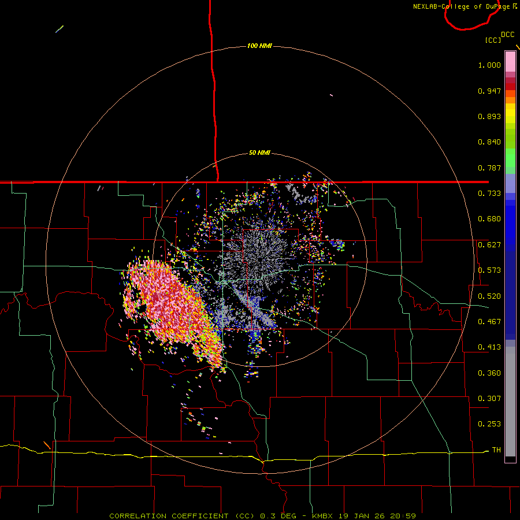Click the 0.733 scale value

(489, 194)
